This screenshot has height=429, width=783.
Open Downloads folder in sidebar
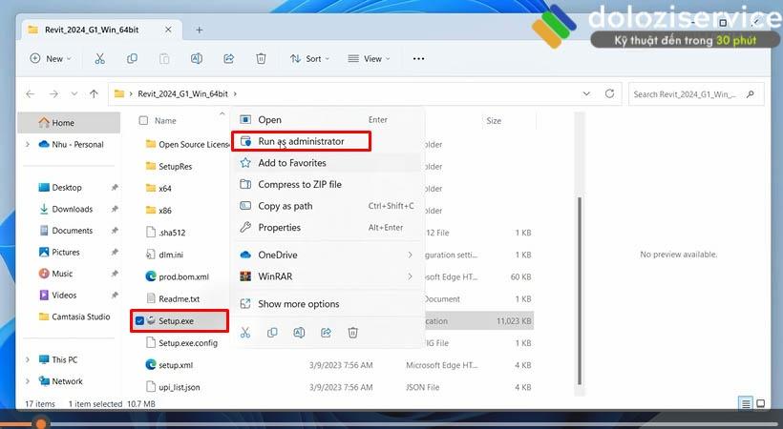(72, 209)
